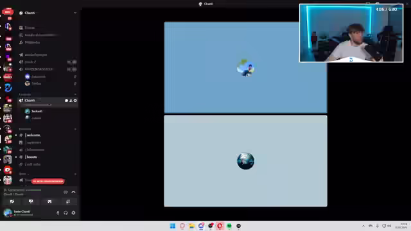
Task: Expand the welcome channel threads arrow
Action: click(x=16, y=135)
